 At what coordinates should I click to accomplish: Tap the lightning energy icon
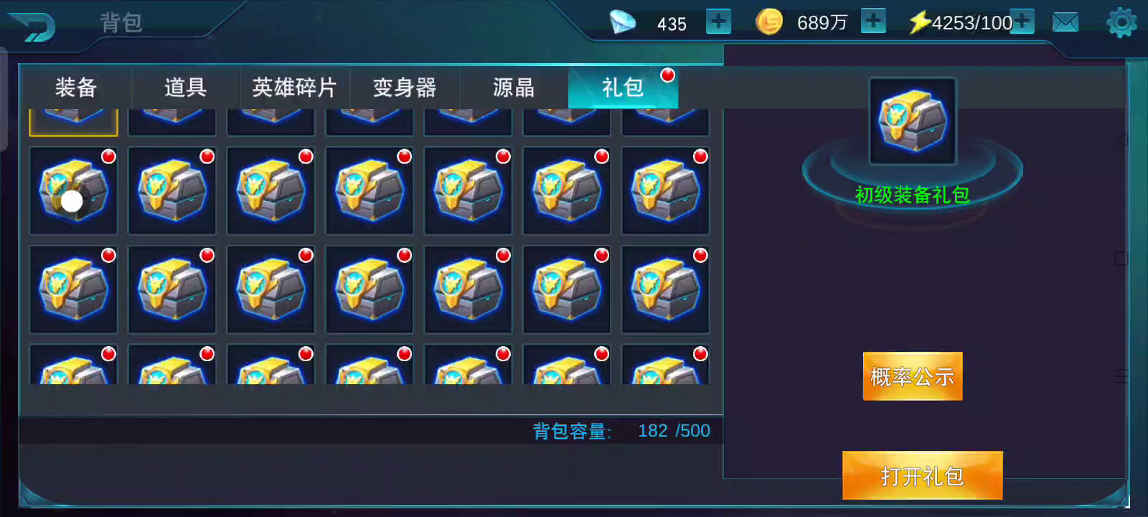pyautogui.click(x=920, y=22)
